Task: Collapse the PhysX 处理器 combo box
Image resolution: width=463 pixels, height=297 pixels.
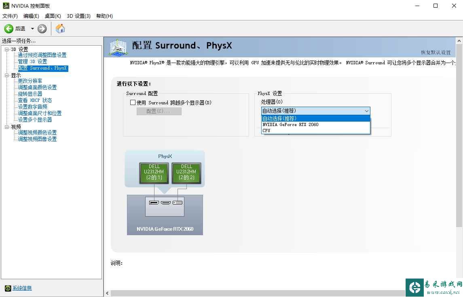Action: click(316, 111)
